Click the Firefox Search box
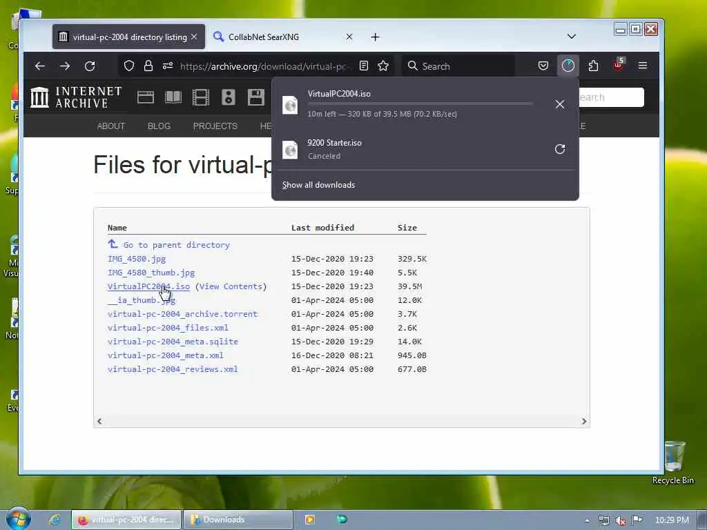The image size is (707, 530). tap(460, 66)
